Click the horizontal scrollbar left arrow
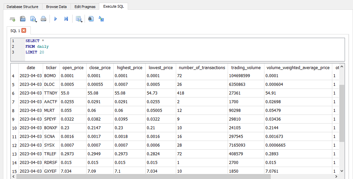 [13, 177]
